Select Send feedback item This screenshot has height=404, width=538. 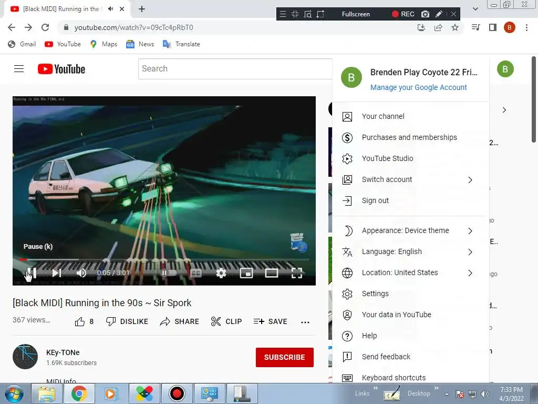410,357
